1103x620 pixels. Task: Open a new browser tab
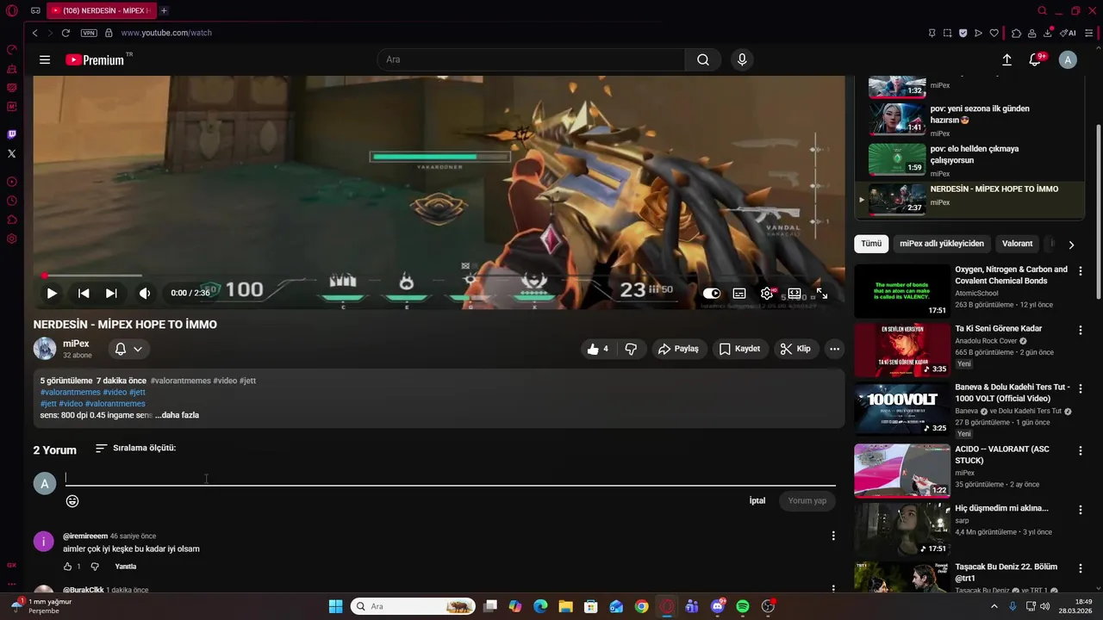164,10
